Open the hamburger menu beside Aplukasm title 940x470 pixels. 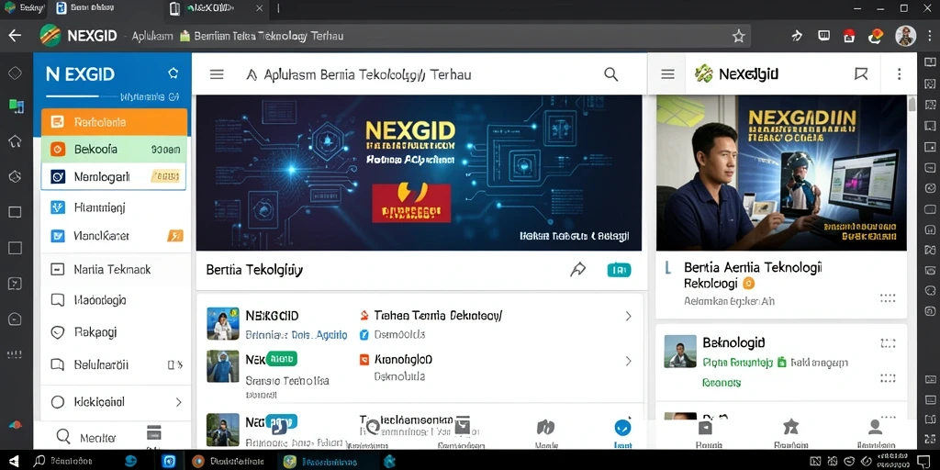(217, 74)
